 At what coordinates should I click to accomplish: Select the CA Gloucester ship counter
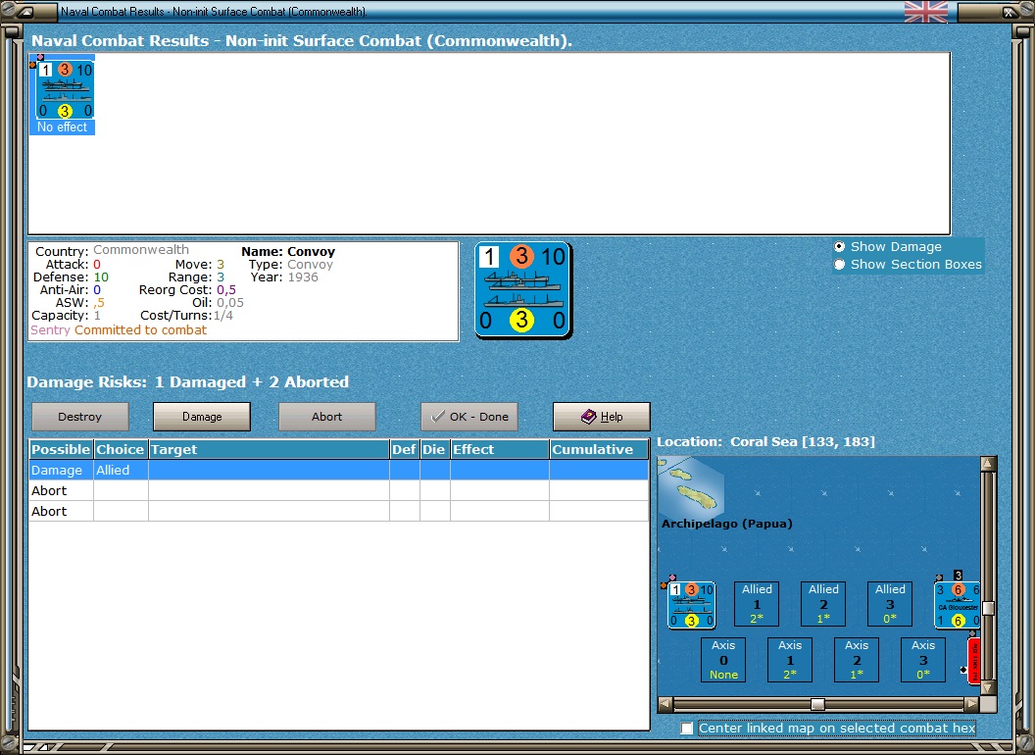click(958, 604)
